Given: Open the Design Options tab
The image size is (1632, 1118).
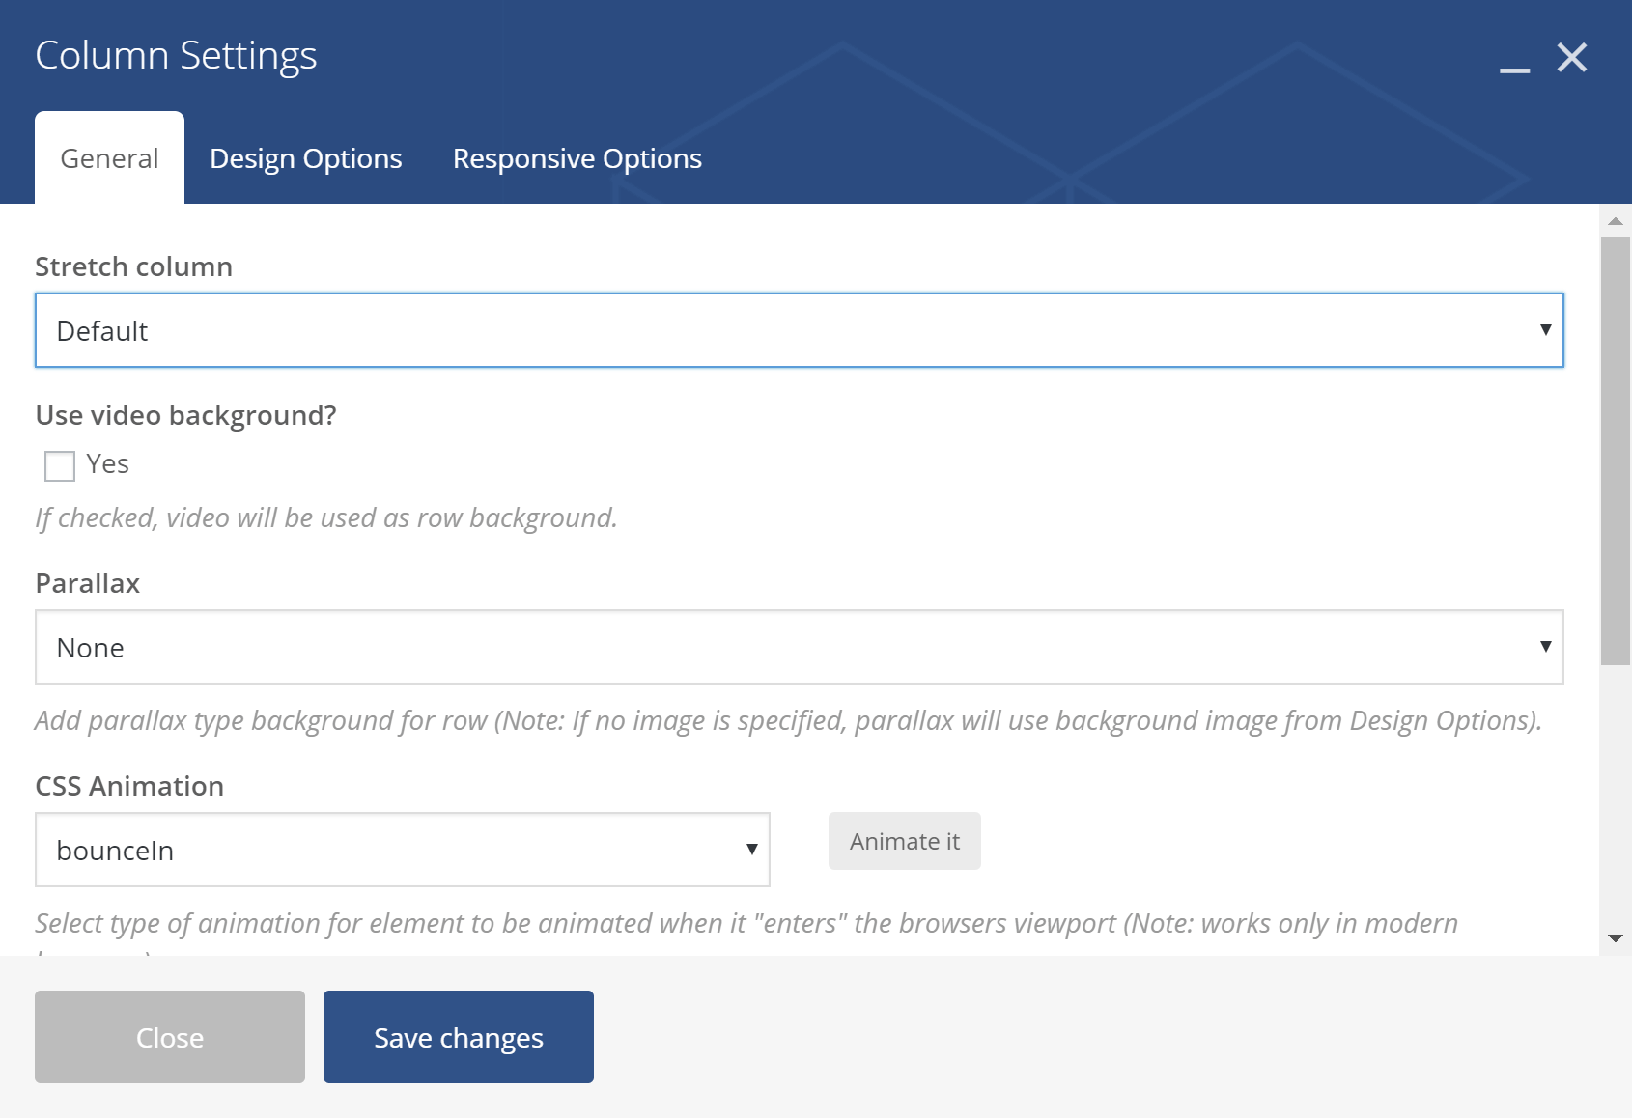Looking at the screenshot, I should pyautogui.click(x=306, y=158).
